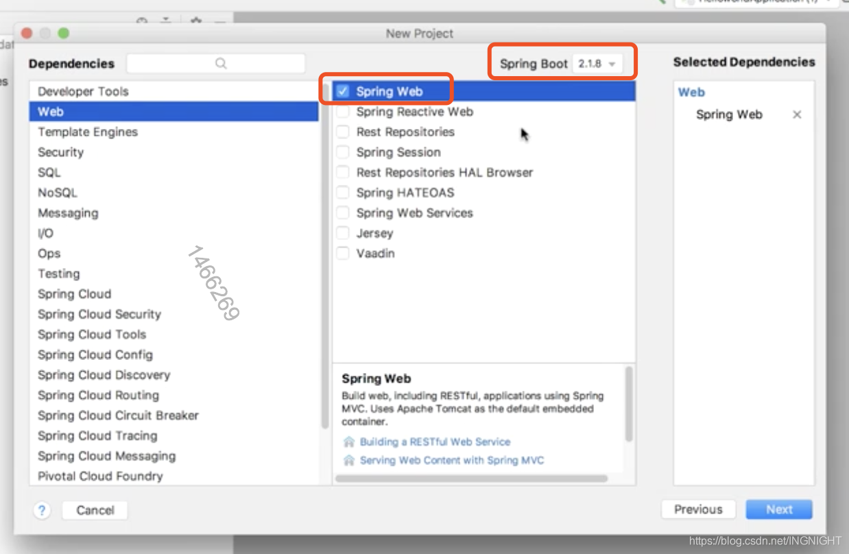Open the Spring Cloud Discovery category
849x554 pixels.
174,374
